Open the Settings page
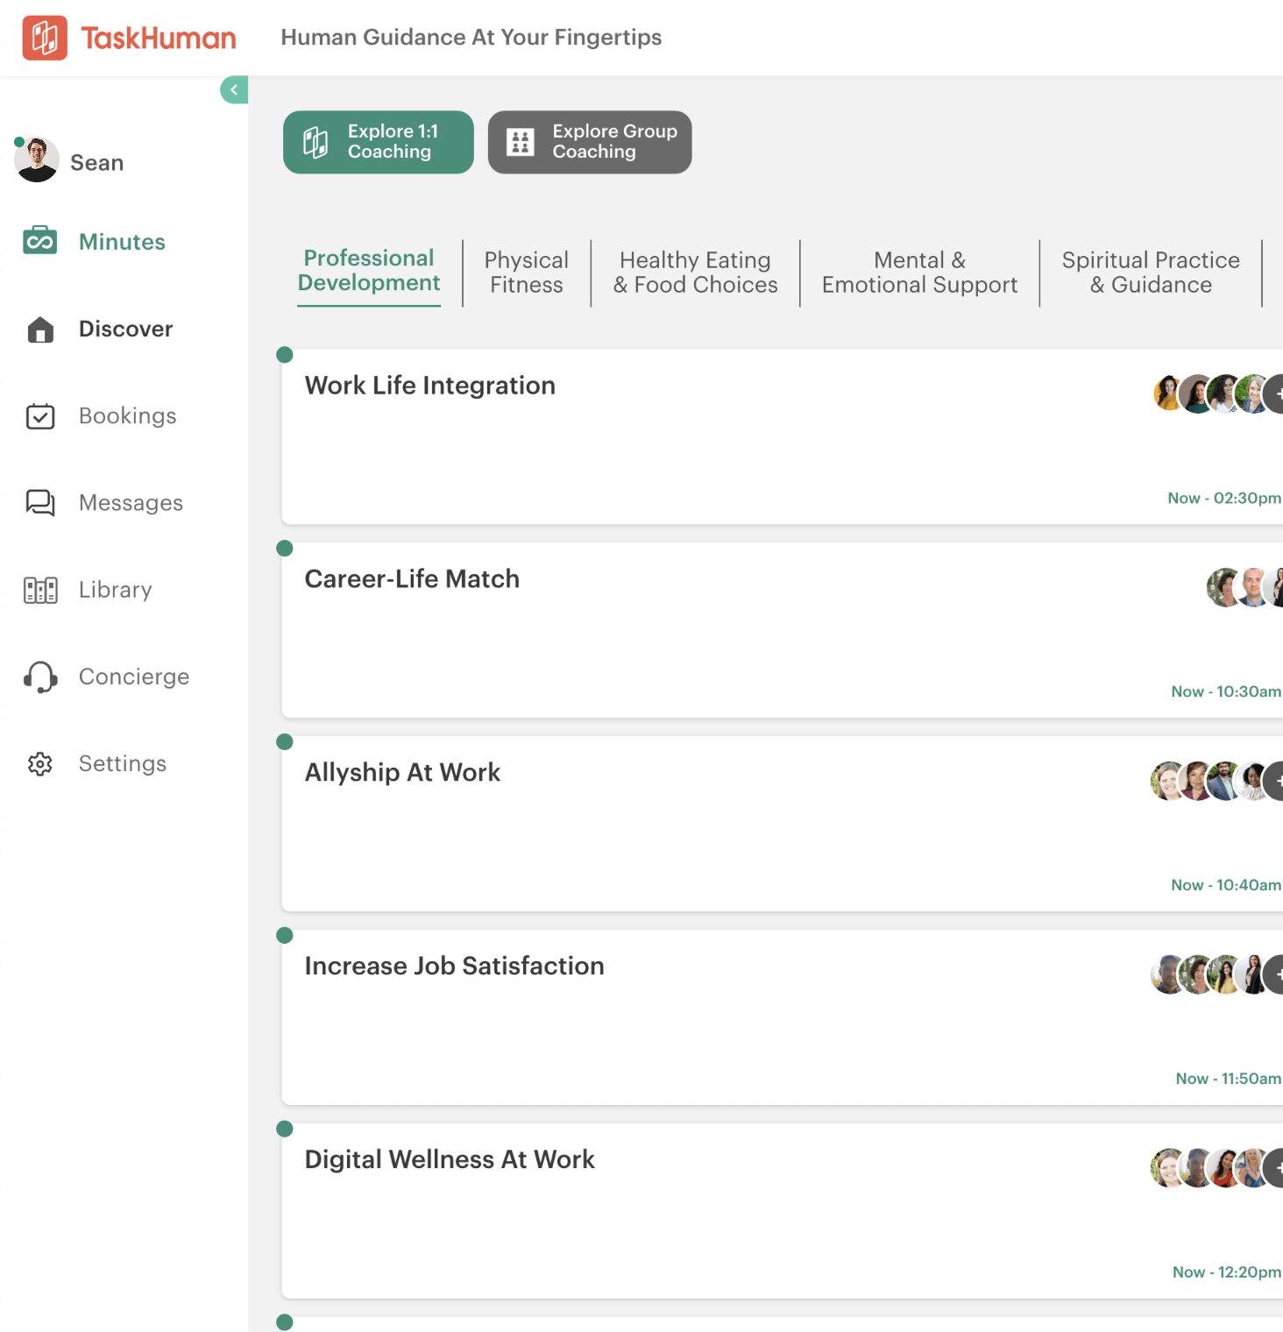Image resolution: width=1283 pixels, height=1332 pixels. click(122, 763)
